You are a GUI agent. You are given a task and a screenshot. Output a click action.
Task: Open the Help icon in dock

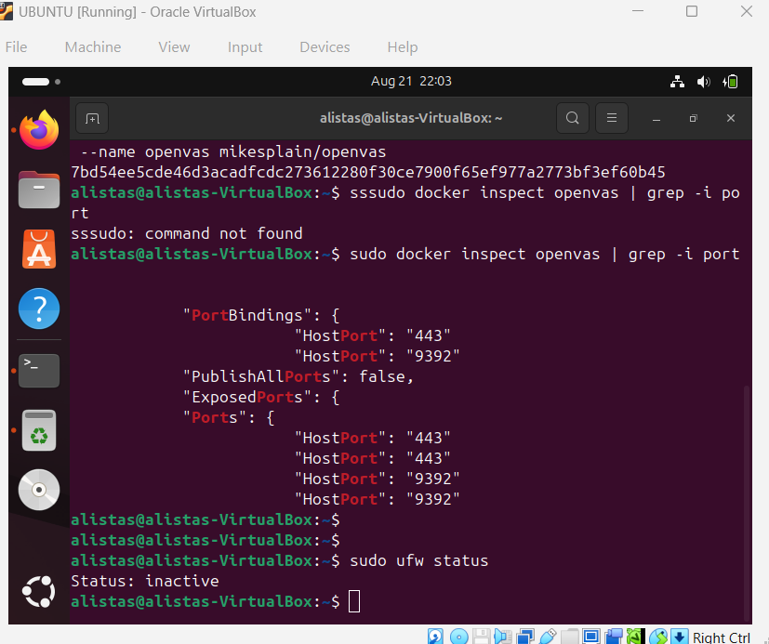pos(39,309)
